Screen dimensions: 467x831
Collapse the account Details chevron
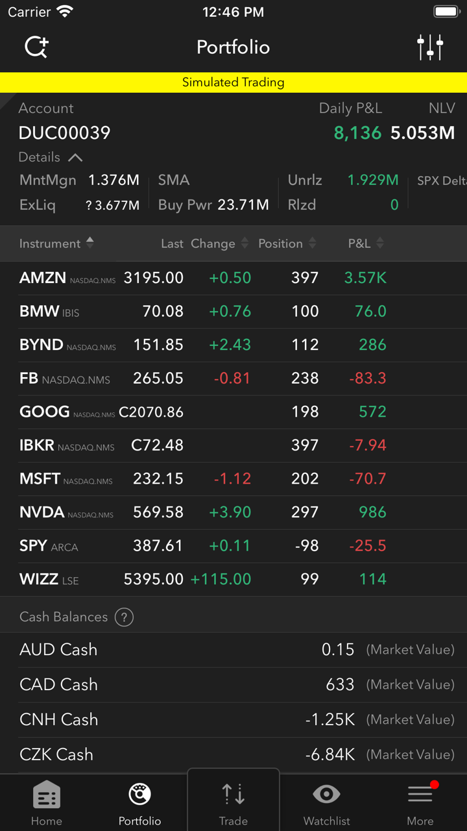tap(75, 157)
